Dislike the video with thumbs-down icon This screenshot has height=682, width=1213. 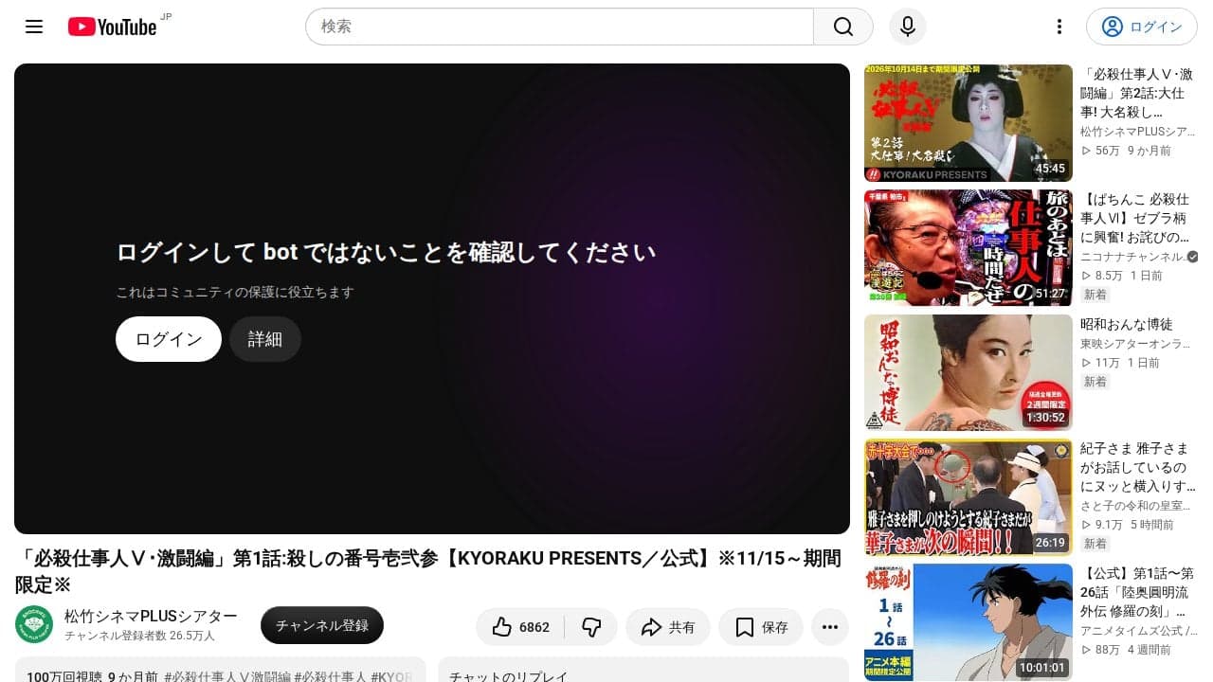tap(591, 627)
